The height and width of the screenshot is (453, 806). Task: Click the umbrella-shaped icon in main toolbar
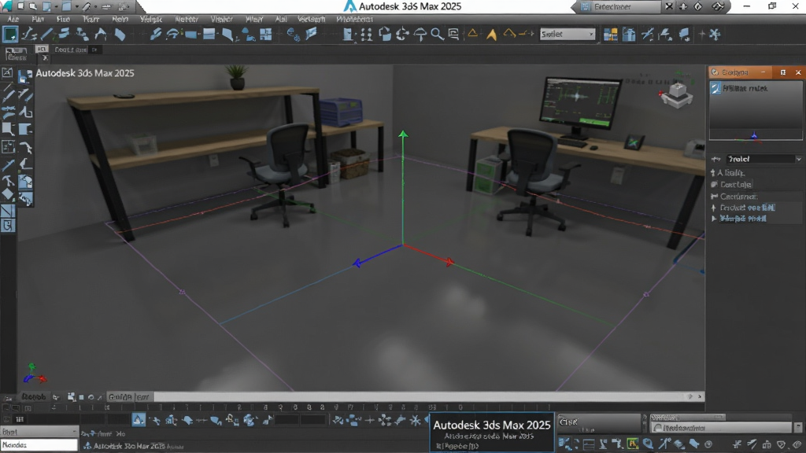420,35
